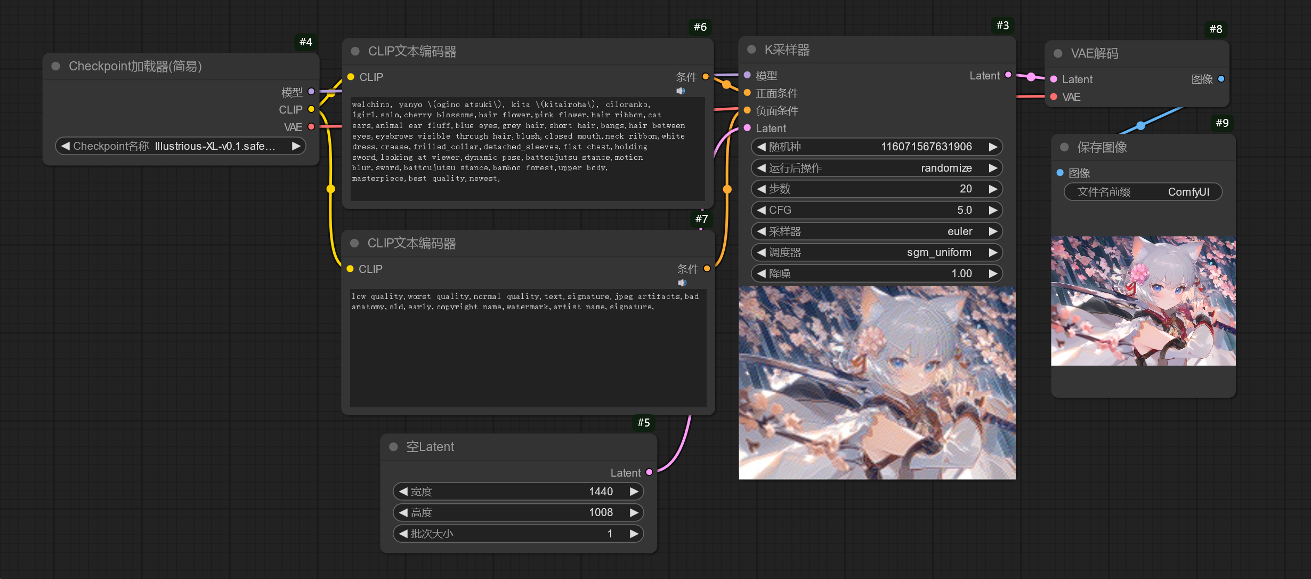Collapse the K采样器 node via its dot
Viewport: 1311px width, 579px height.
[x=751, y=50]
